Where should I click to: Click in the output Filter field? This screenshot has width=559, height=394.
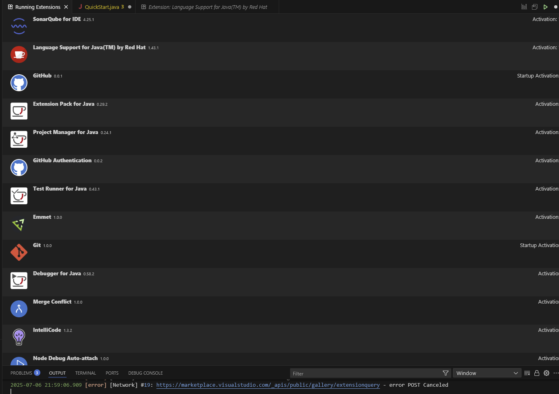click(365, 373)
